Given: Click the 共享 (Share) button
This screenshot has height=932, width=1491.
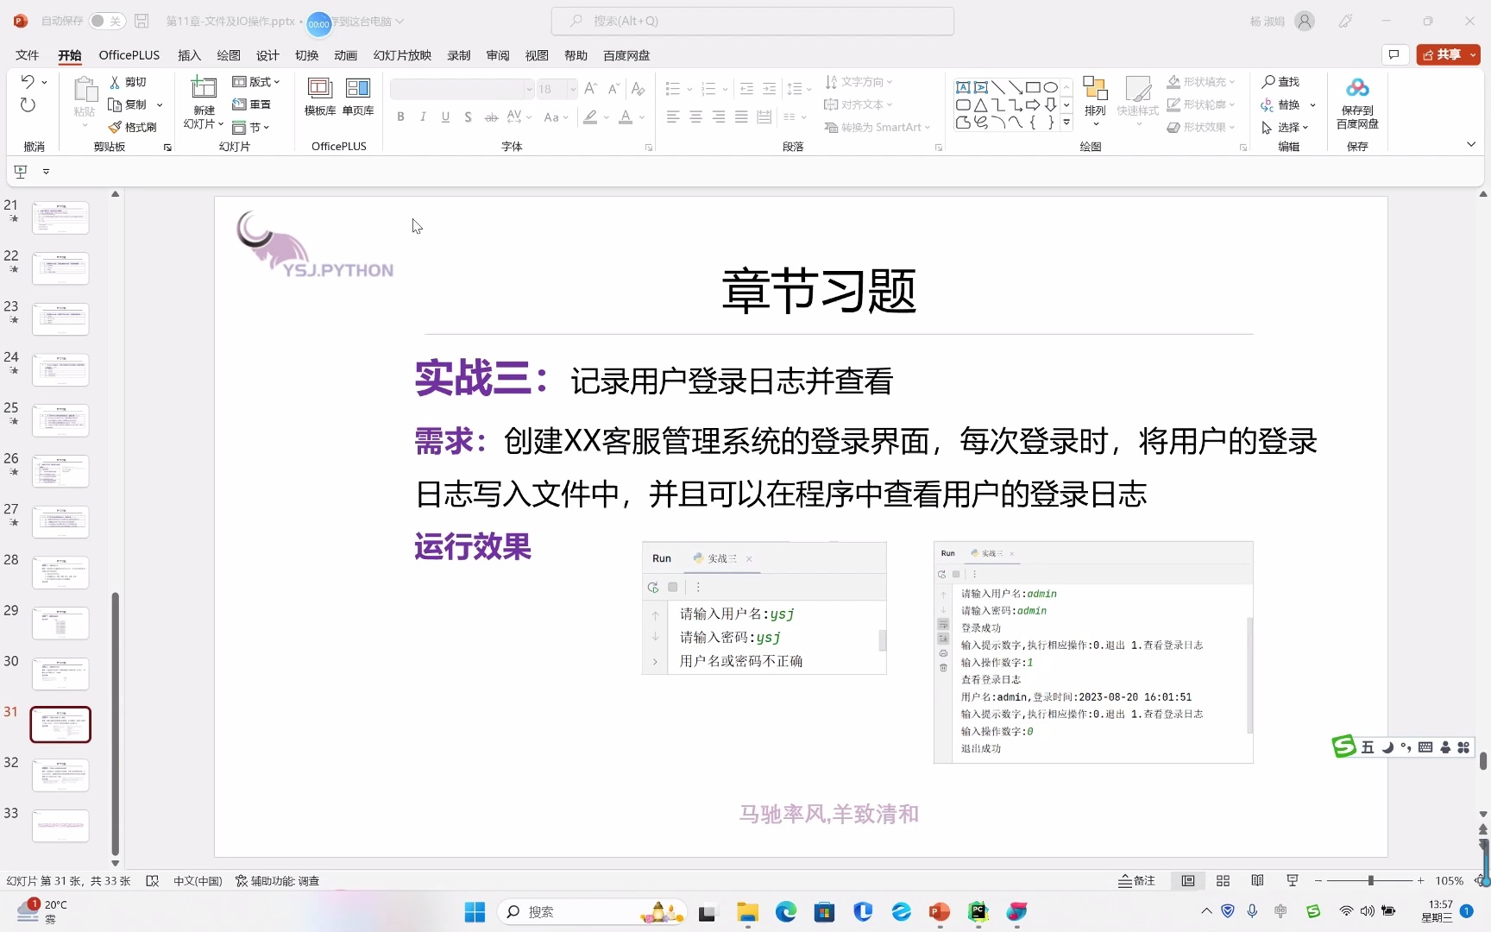Looking at the screenshot, I should [x=1445, y=54].
